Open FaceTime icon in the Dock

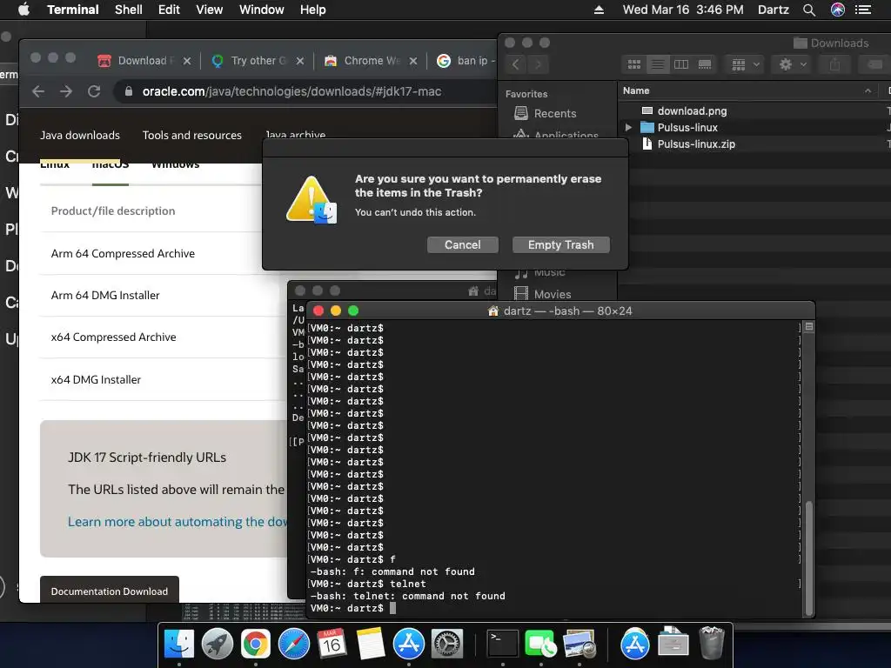pyautogui.click(x=540, y=645)
